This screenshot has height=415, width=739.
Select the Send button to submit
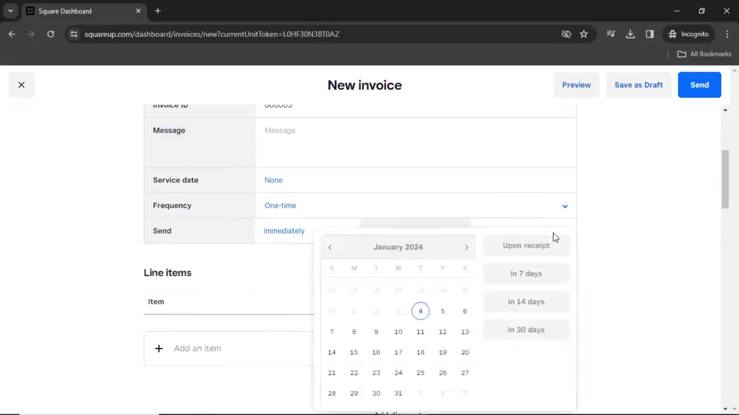point(699,85)
